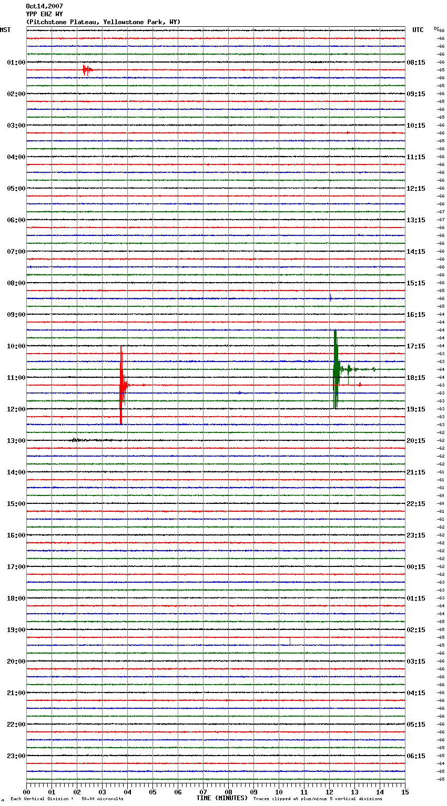Select the 07:00 MST hour label

pos(16,252)
